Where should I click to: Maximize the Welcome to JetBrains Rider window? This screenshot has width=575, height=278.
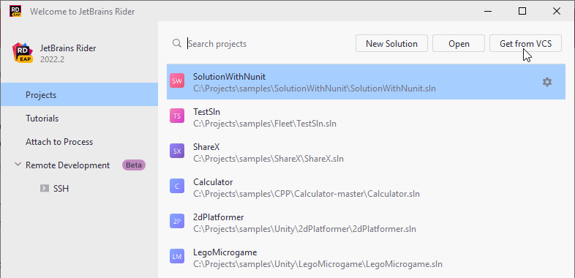[x=522, y=12]
